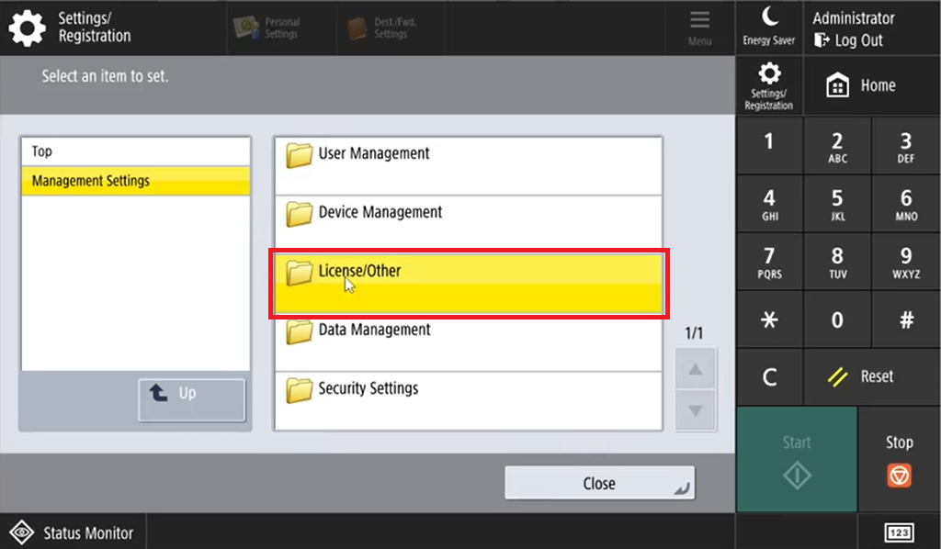Open Status Monitor at bottom left
The width and height of the screenshot is (941, 549).
[74, 532]
